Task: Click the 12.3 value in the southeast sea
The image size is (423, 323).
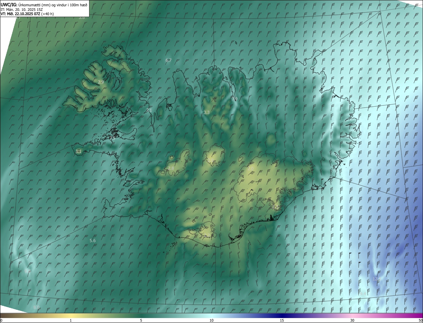Action: pyautogui.click(x=377, y=279)
